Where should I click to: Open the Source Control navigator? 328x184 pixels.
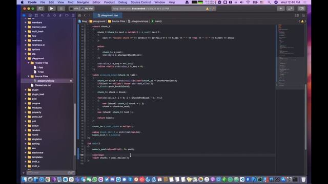click(x=30, y=15)
